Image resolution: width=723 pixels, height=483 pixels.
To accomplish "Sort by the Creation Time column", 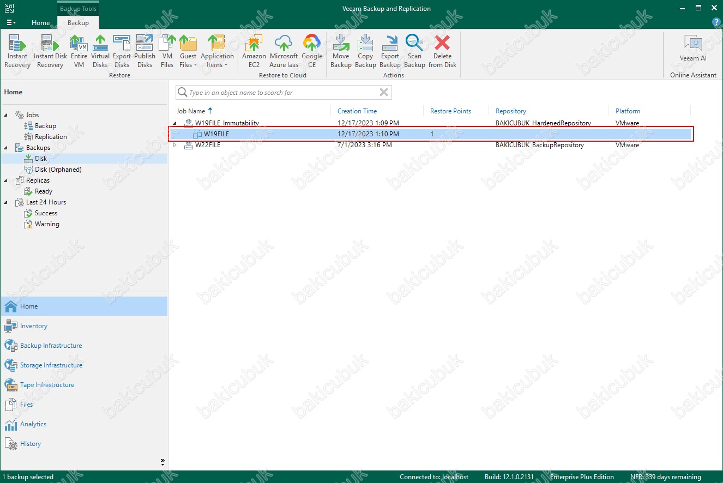I will click(x=357, y=111).
